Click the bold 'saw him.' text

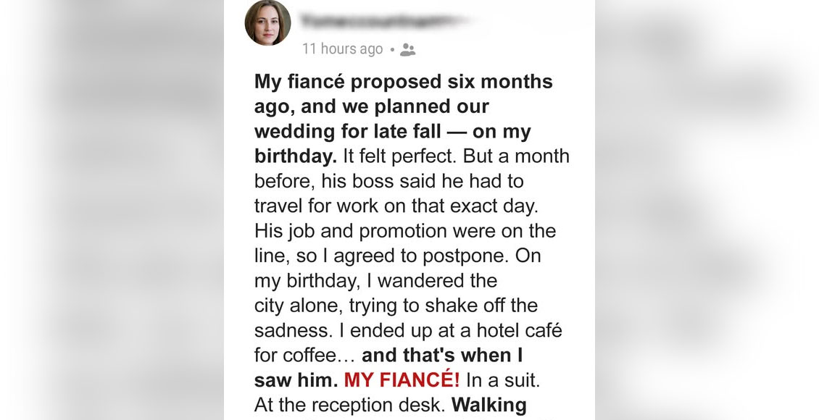296,380
